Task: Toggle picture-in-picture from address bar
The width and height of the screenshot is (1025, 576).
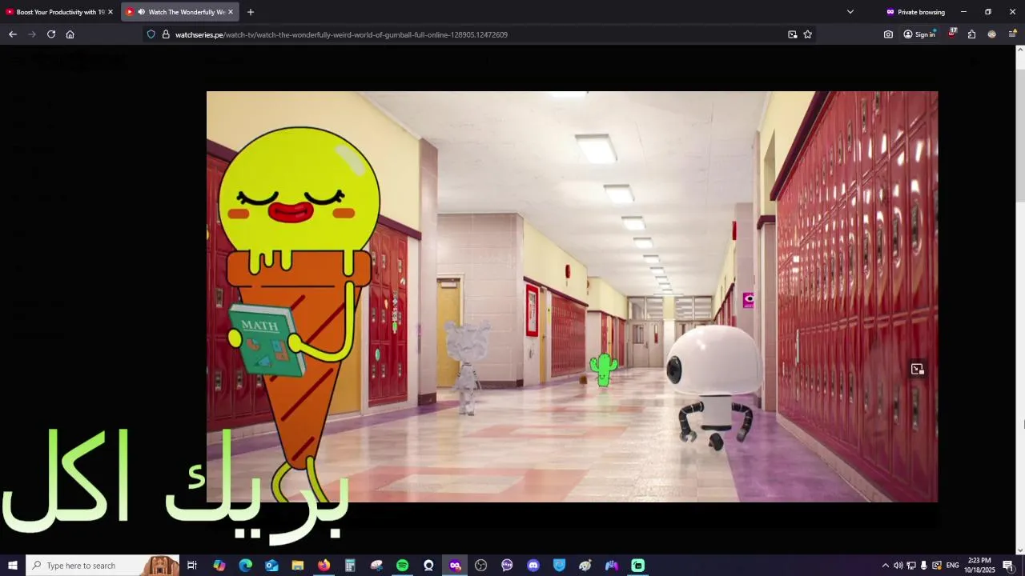Action: pos(793,34)
